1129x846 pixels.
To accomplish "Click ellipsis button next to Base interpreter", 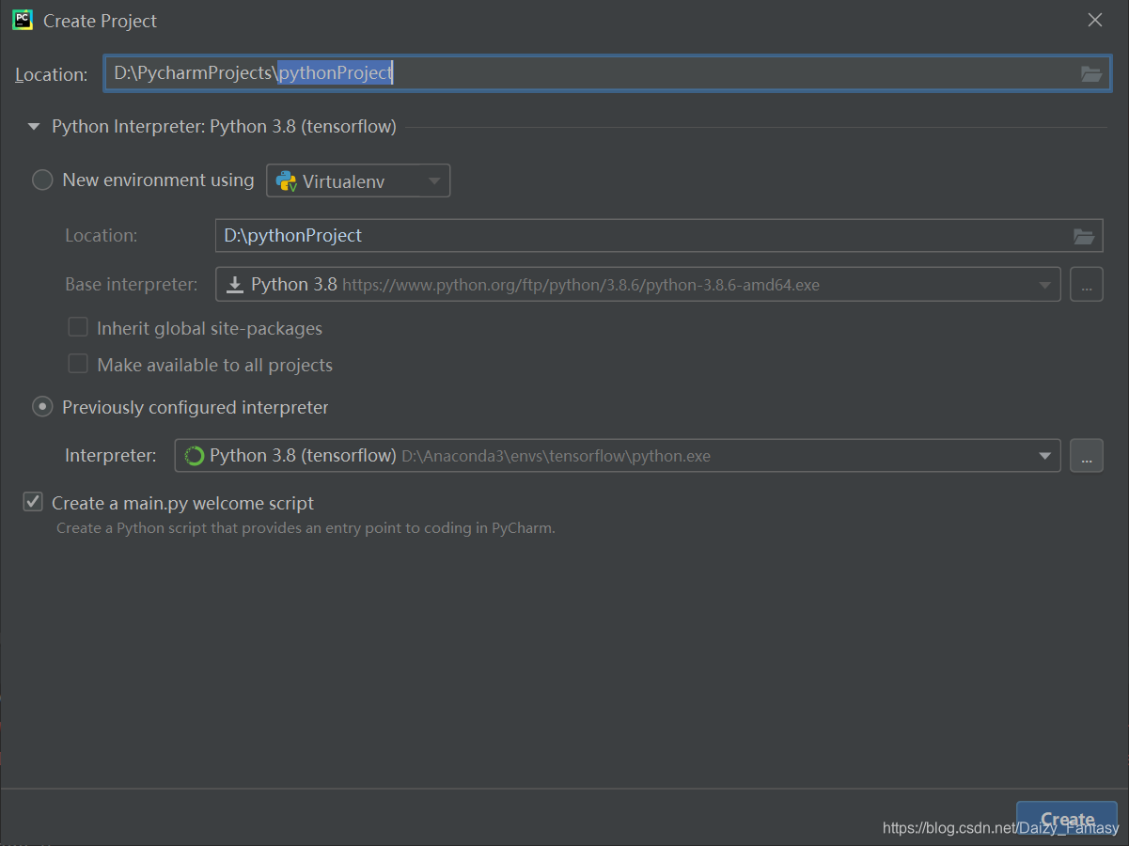I will coord(1086,284).
